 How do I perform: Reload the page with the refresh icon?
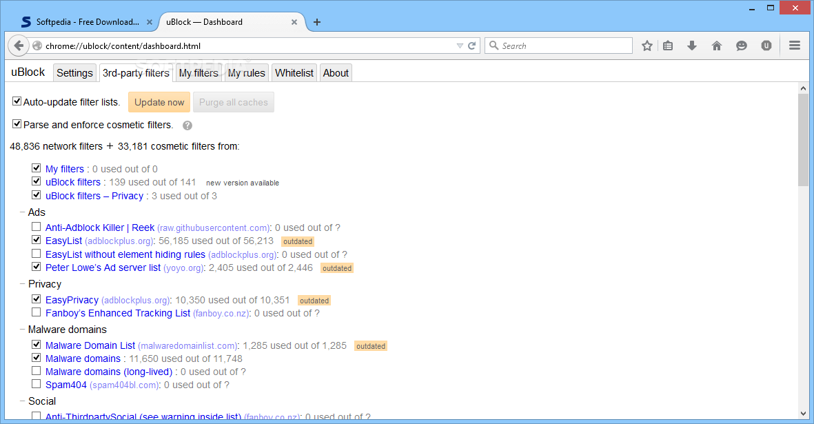click(472, 46)
